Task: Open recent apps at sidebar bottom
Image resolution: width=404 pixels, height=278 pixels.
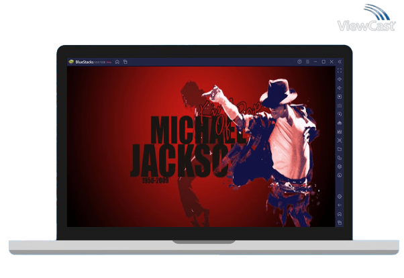Action: [340, 222]
